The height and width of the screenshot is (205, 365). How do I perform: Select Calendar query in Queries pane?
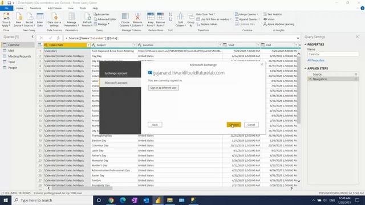tap(18, 45)
